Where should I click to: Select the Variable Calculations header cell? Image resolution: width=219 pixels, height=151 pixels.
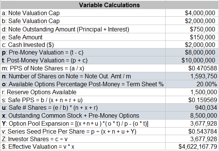109,5
